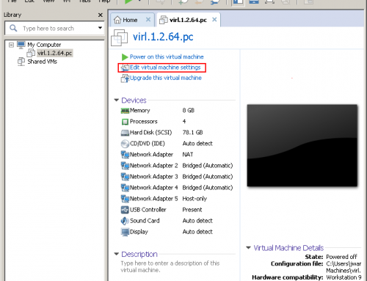The image size is (367, 281).
Task: Click the Workstation 9 hardware compatibility value
Action: click(x=344, y=277)
